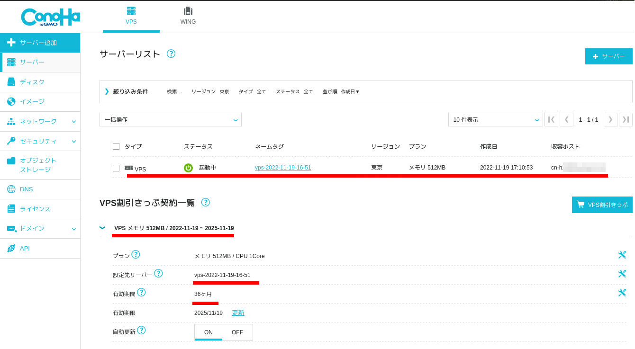The height and width of the screenshot is (349, 635).
Task: Click help icon beside サーバーリスト
Action: tap(171, 54)
